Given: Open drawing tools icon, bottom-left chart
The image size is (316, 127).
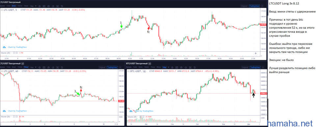Looking at the screenshot, I should pos(44,67).
